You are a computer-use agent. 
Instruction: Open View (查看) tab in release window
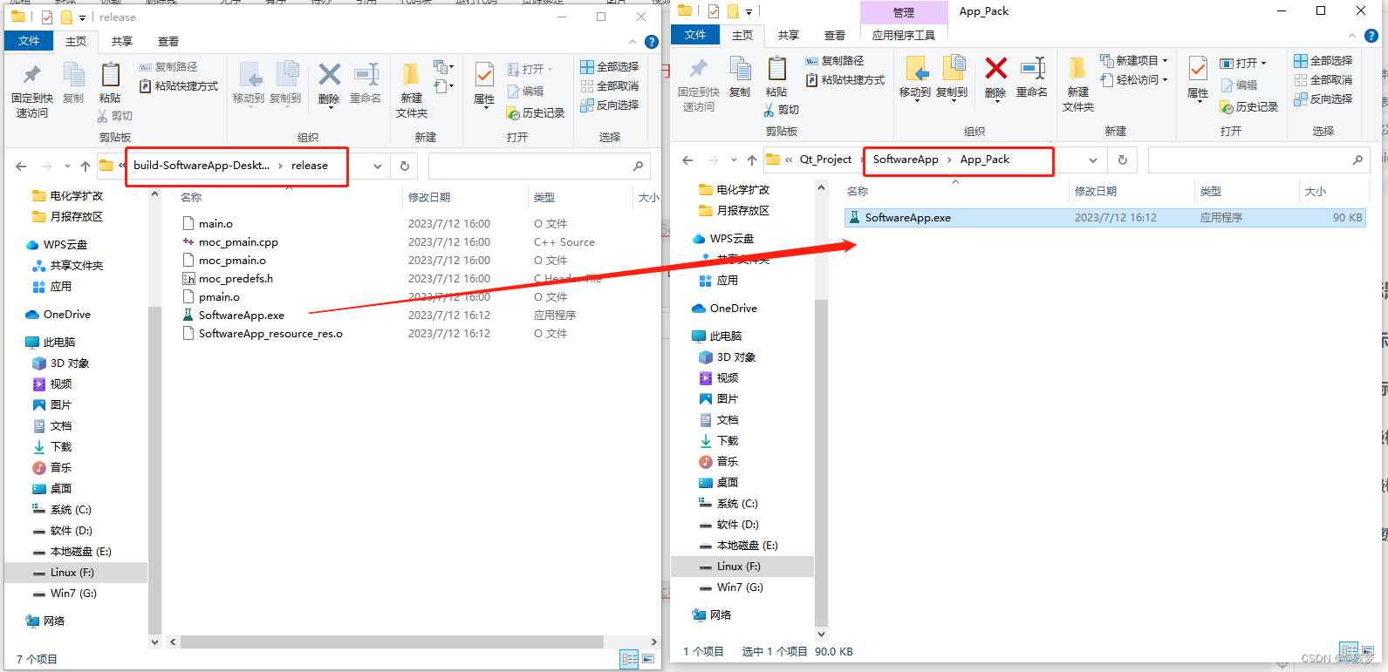click(168, 41)
